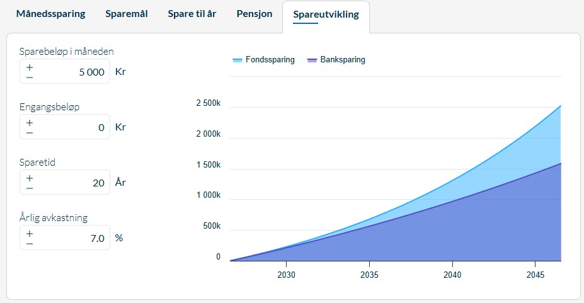The height and width of the screenshot is (303, 584).
Task: Select the Spareutvikling tab
Action: pyautogui.click(x=326, y=15)
